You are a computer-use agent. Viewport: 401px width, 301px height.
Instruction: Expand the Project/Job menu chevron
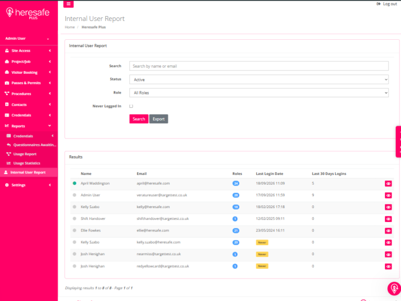tap(50, 62)
